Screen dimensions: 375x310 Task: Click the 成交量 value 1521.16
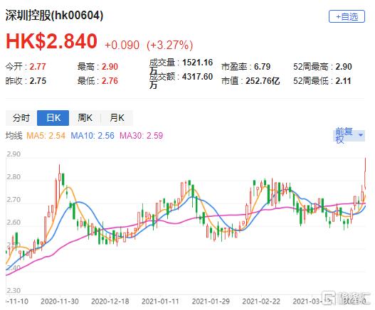[x=197, y=63]
